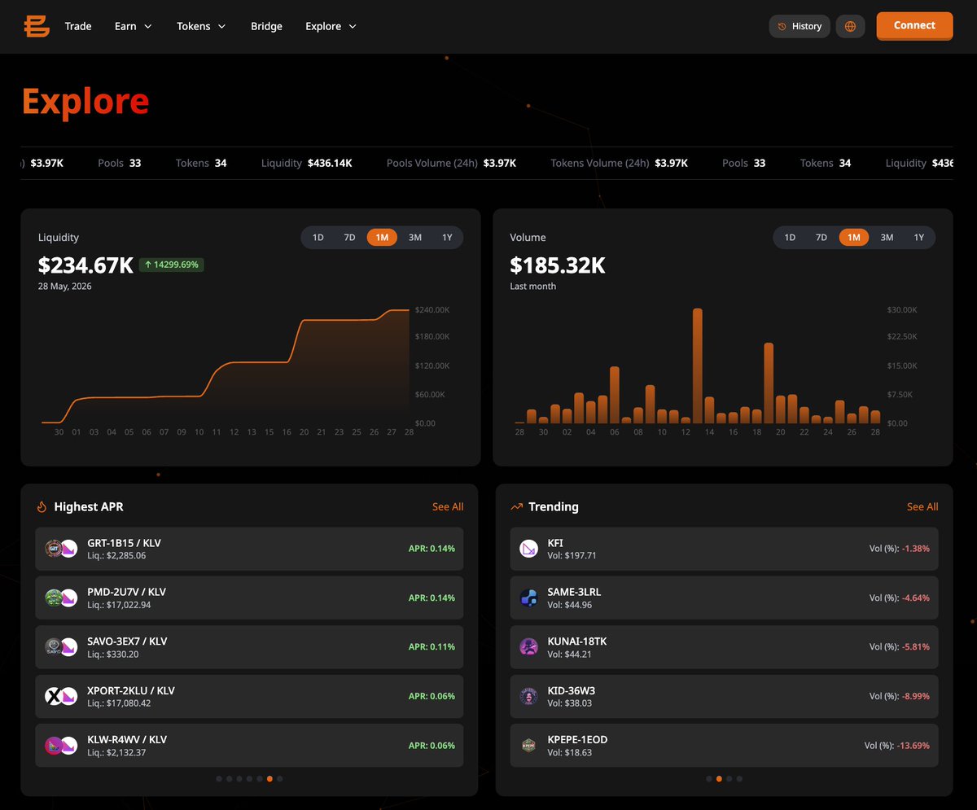Click the KPEPE-1EOD token icon

(x=529, y=745)
